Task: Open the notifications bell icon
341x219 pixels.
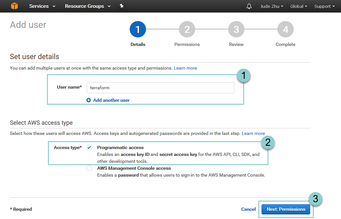Action: (249, 6)
